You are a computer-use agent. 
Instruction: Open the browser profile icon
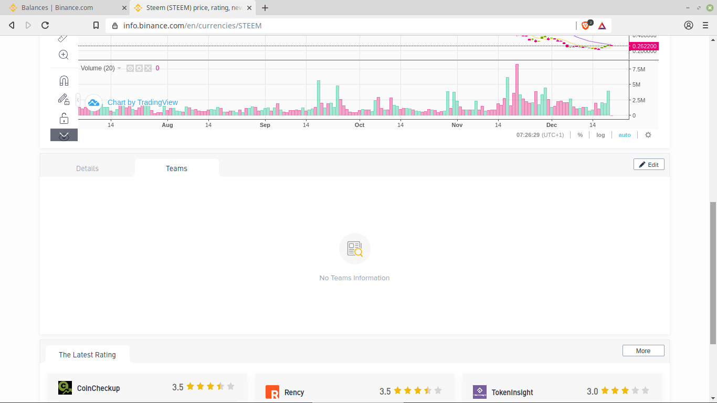[689, 25]
